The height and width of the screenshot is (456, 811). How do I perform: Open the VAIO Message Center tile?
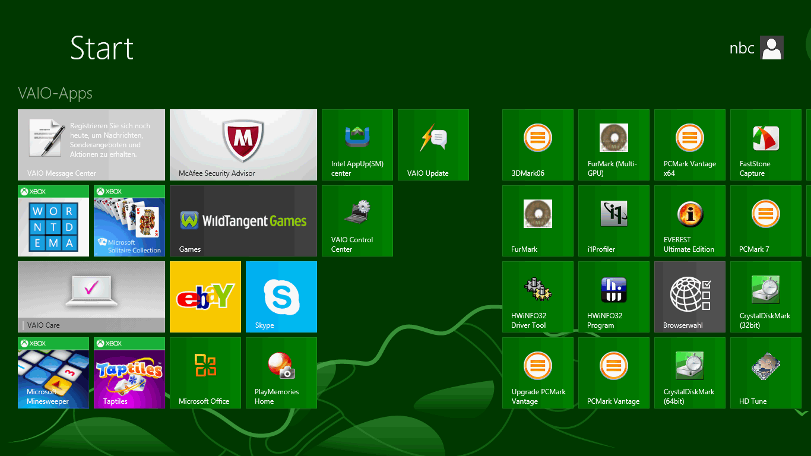coord(91,145)
